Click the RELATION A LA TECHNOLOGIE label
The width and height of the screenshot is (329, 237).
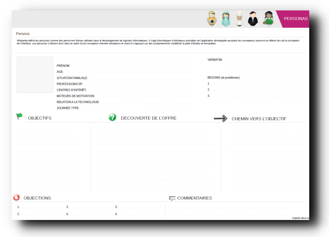78,102
